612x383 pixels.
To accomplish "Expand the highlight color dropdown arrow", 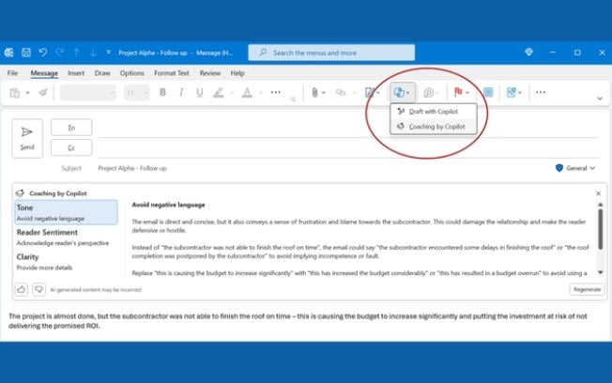I will point(232,93).
